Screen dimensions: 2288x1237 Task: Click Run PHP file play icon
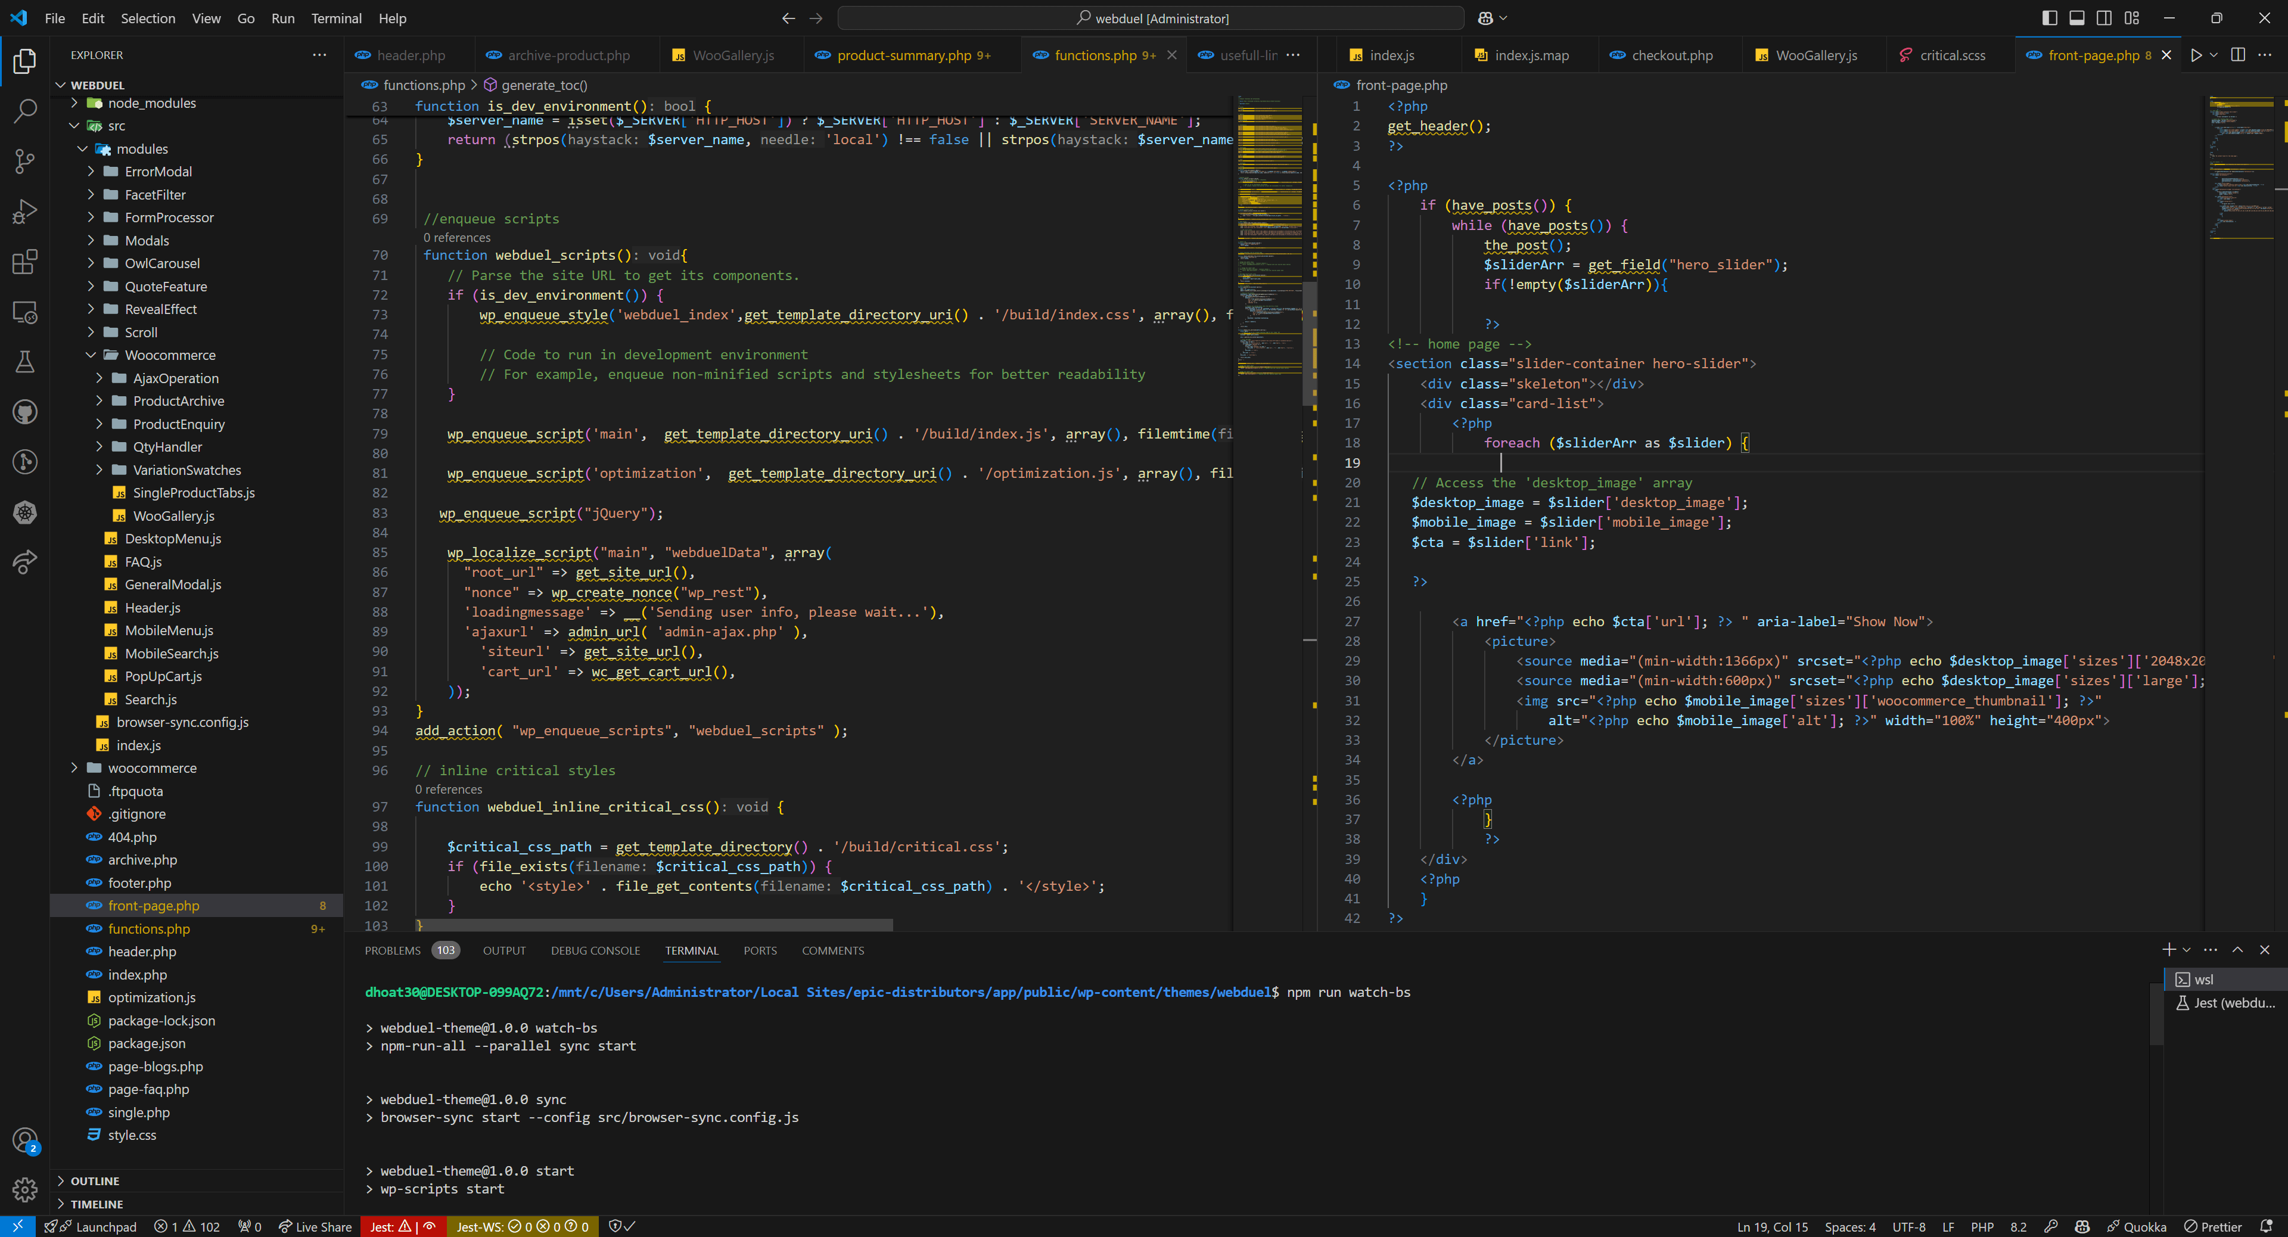click(2196, 55)
